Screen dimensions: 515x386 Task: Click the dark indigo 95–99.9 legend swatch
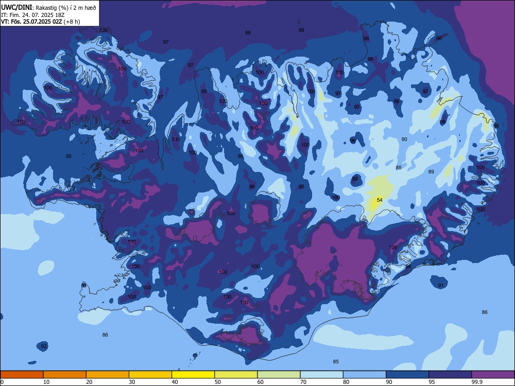450,375
